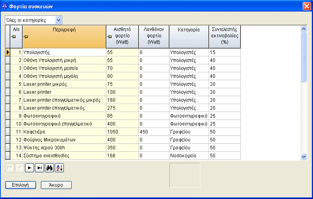Screen dimensions: 313x199
Task: Click sensible load 350 cell
Action: click(122, 148)
